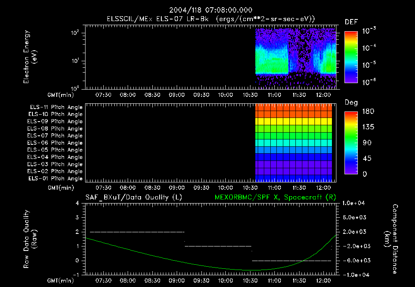
Task: Click the pitch angle Deg color bar
Action: (x=351, y=143)
